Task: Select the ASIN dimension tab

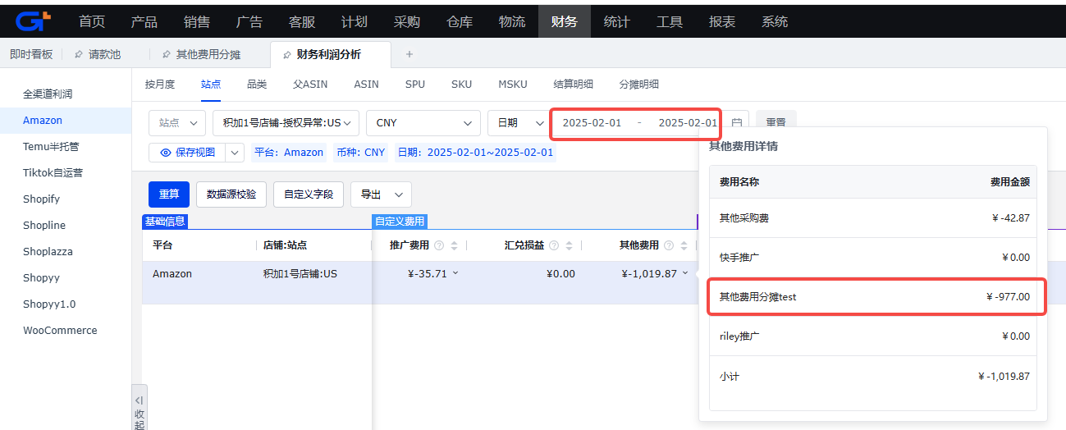Action: 366,84
